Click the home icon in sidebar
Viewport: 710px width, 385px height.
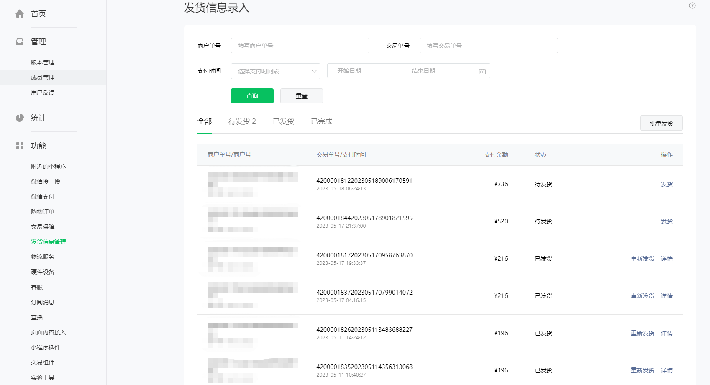click(20, 14)
